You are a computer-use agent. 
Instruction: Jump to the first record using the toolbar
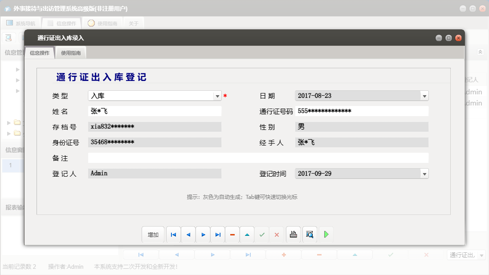[173, 235]
